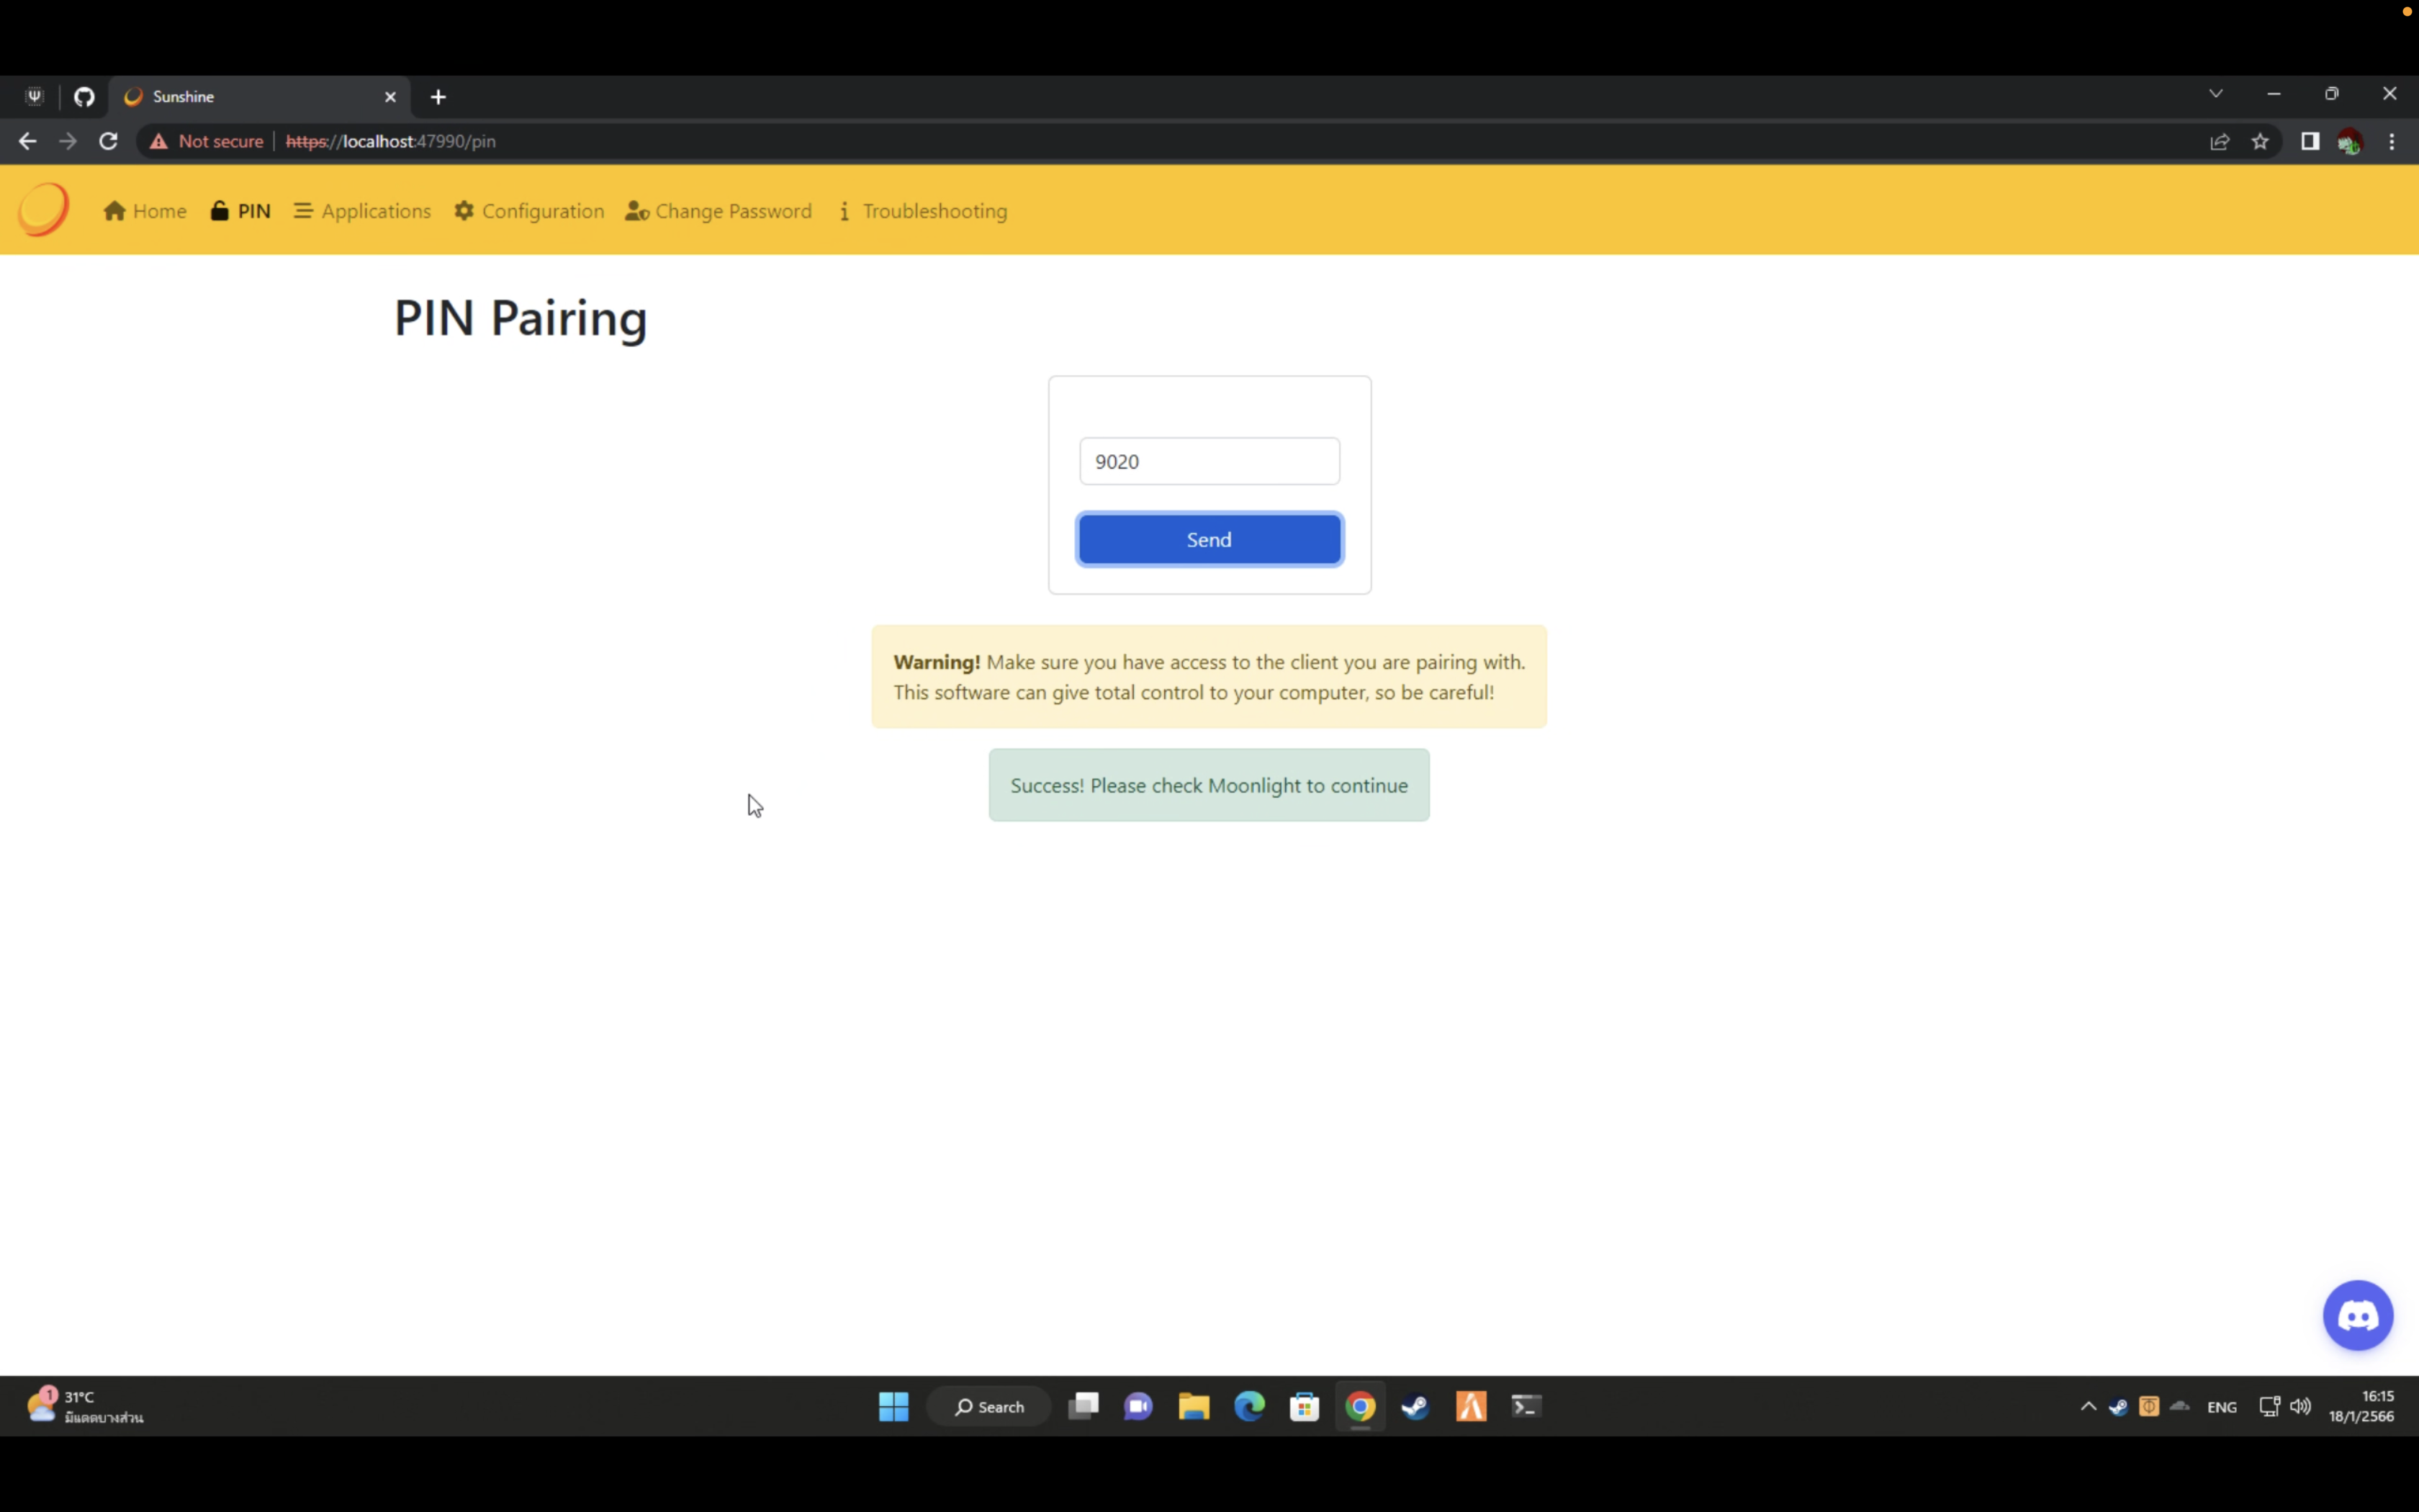Launch Steam from the taskbar

pyautogui.click(x=1415, y=1406)
